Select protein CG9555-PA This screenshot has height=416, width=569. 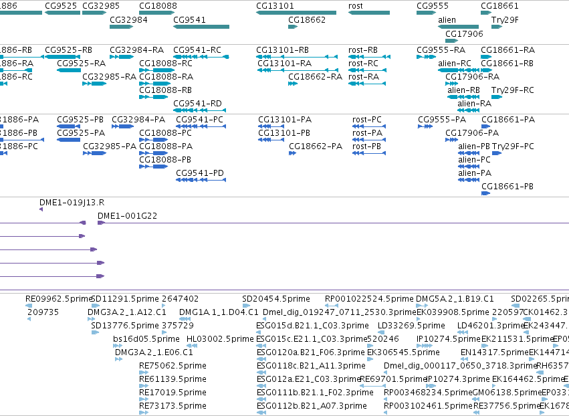[442, 120]
